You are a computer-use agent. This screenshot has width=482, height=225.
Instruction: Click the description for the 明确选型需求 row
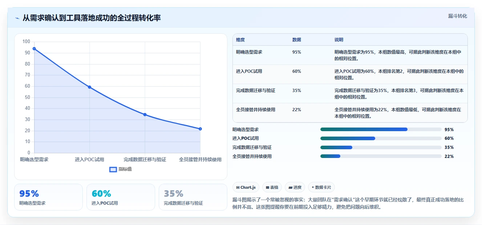[398, 55]
